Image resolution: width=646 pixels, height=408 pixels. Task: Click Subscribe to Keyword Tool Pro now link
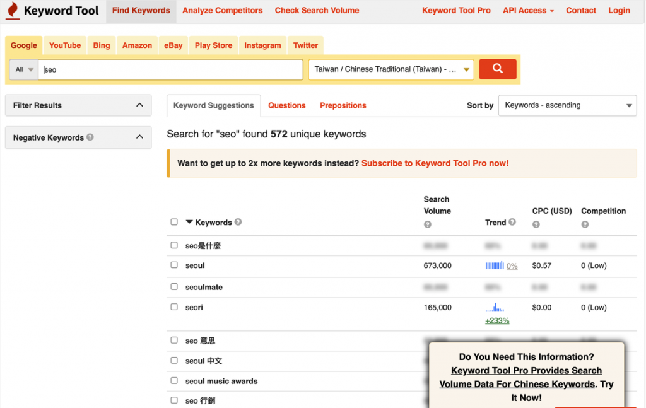point(435,163)
